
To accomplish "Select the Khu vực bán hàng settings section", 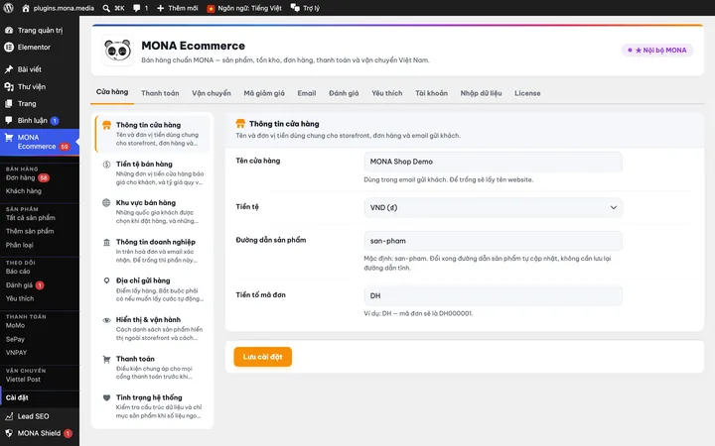I will 153,211.
